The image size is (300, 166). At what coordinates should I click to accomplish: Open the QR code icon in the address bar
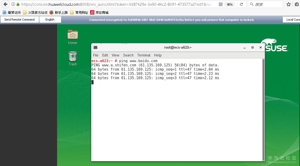221,4
